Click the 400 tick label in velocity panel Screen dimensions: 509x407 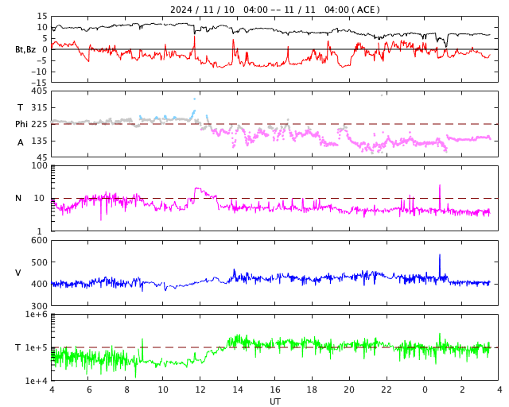tap(39, 284)
